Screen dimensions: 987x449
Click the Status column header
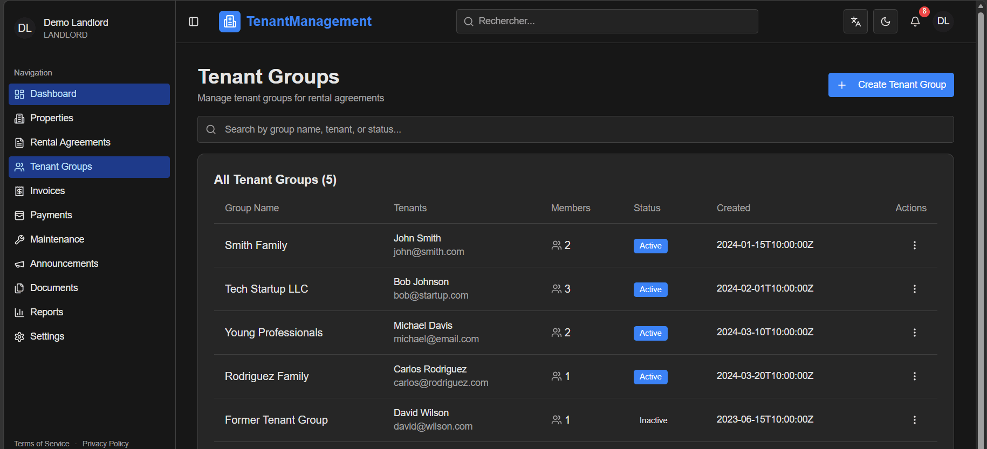[x=647, y=208]
